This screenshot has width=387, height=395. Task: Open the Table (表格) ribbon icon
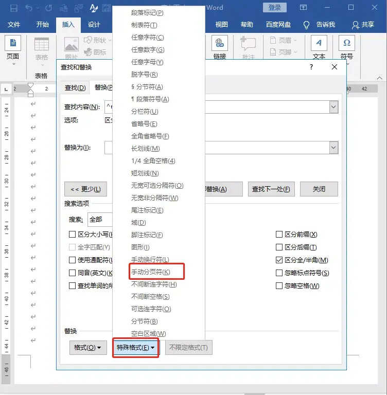42,44
